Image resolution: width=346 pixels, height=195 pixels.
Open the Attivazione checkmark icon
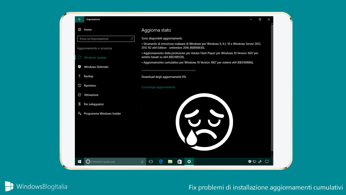(79, 95)
